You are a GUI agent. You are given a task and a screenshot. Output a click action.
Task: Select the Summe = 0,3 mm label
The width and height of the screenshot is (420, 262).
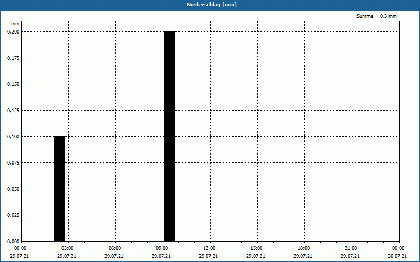coord(376,16)
